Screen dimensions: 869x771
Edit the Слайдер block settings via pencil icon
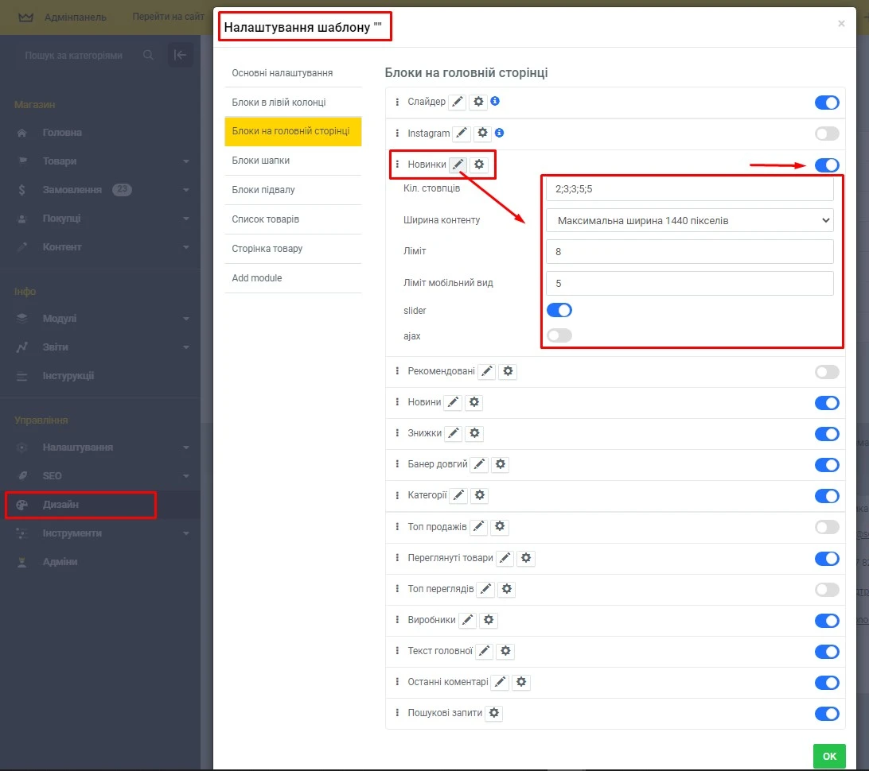458,101
